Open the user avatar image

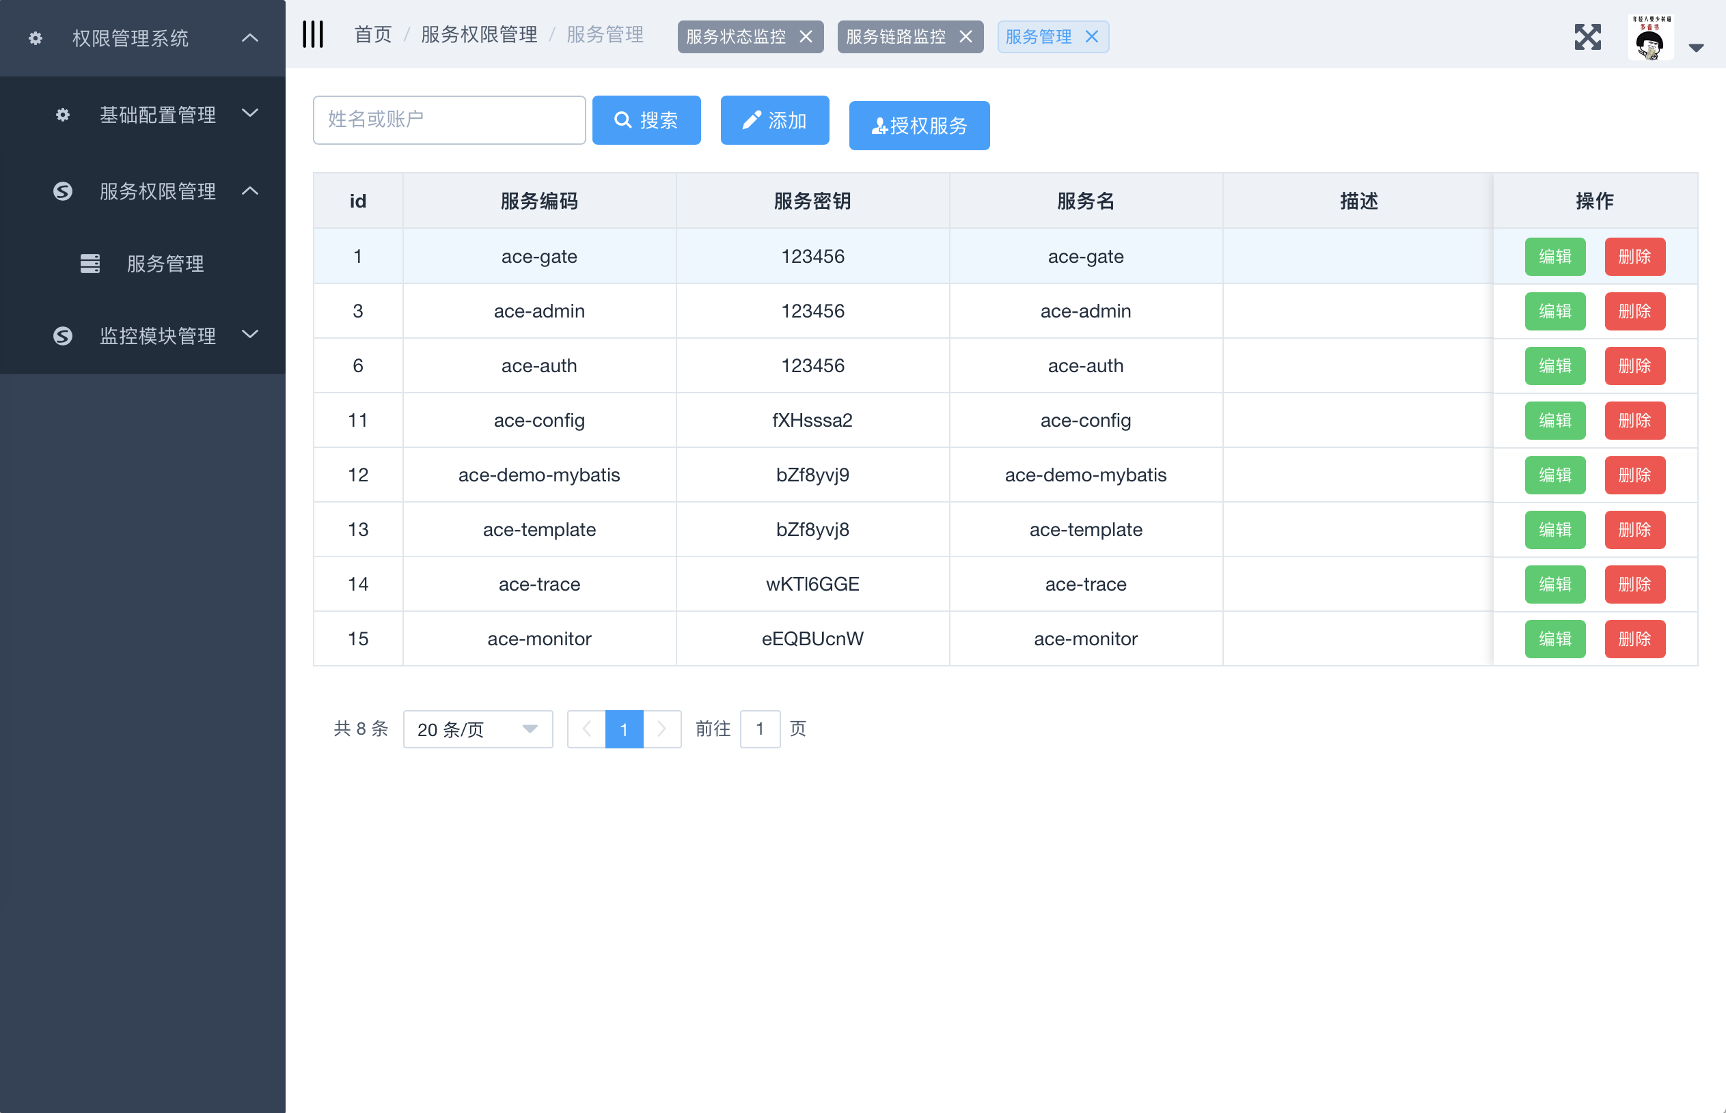click(1650, 37)
